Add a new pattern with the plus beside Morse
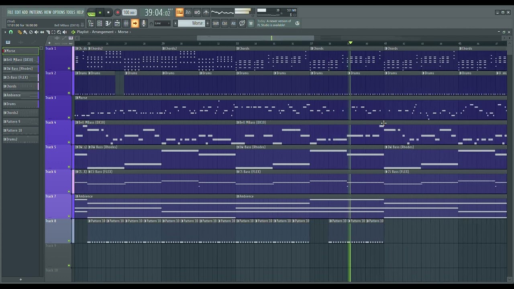Screen dimensions: 514x289 pos(208,23)
